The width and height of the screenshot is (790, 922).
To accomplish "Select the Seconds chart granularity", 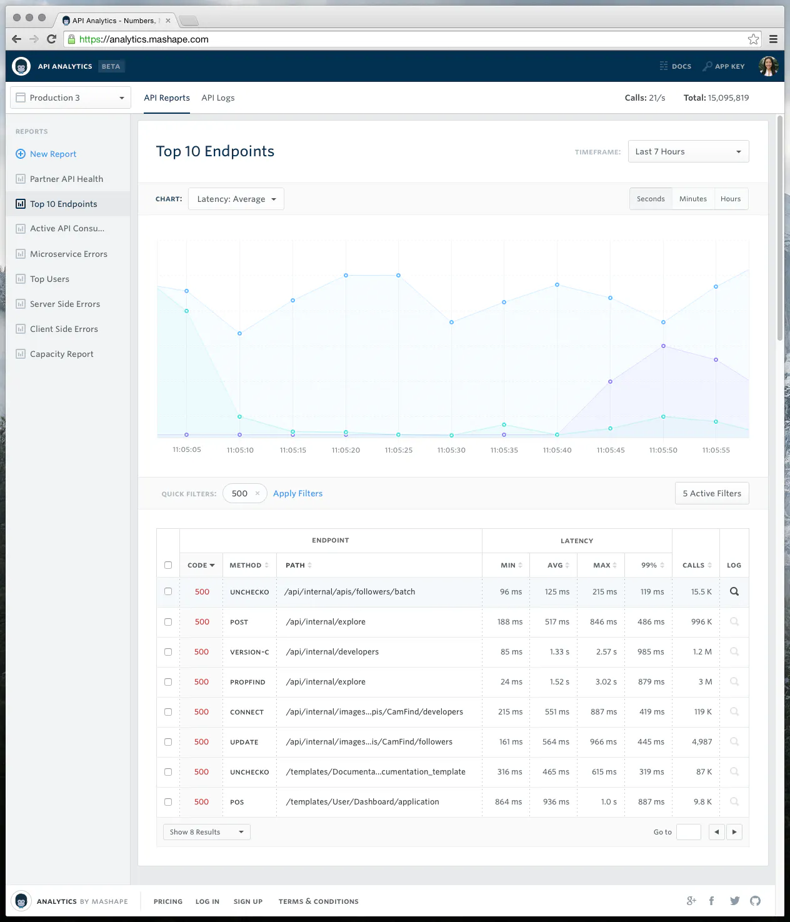I will coord(651,199).
